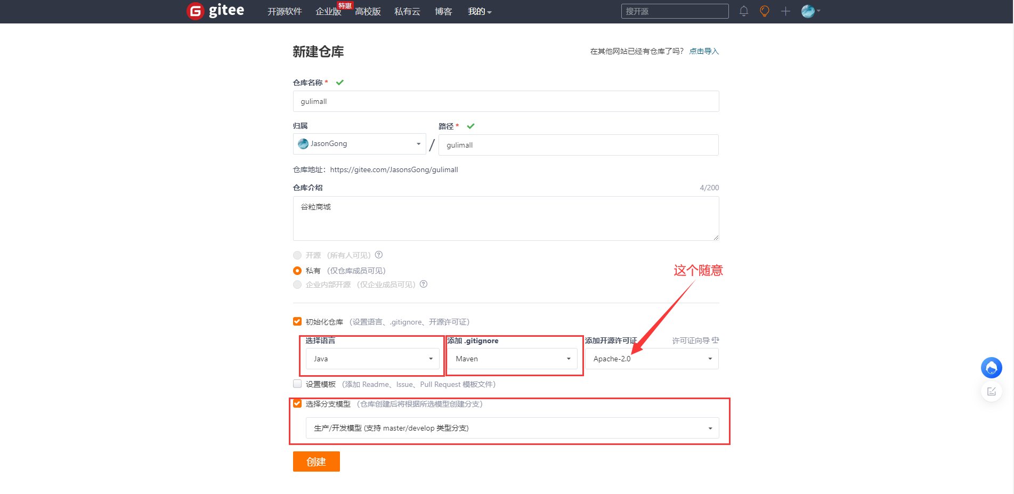Open the Java language dropdown
Screen dimensions: 1014x494
point(372,359)
